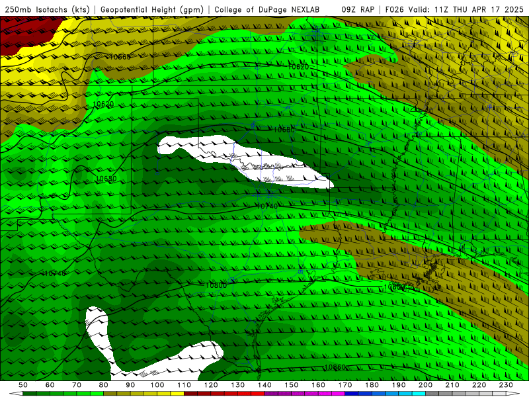Click the 10560 height contour label
This screenshot has width=529, height=397.
(x=120, y=57)
